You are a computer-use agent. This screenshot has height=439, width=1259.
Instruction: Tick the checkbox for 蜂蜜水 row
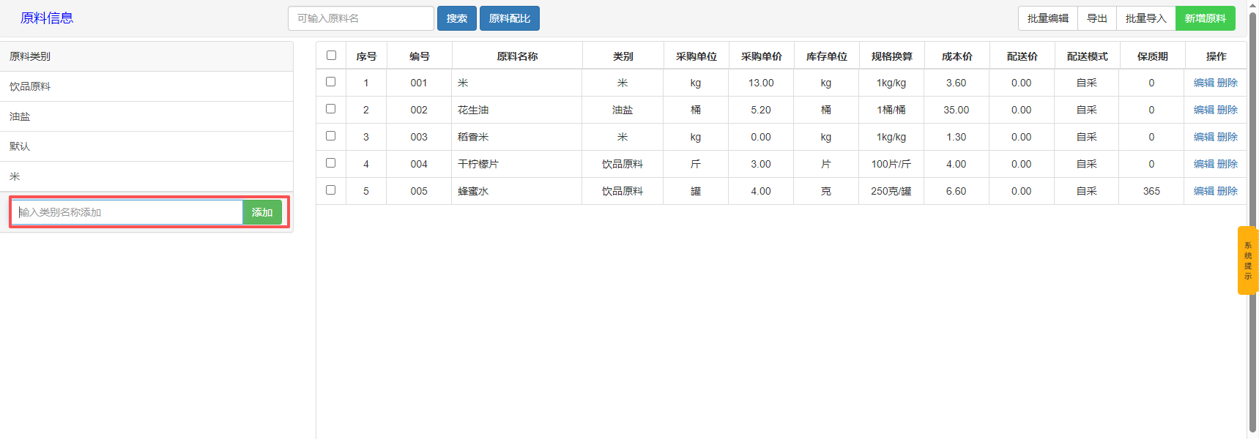pyautogui.click(x=330, y=190)
